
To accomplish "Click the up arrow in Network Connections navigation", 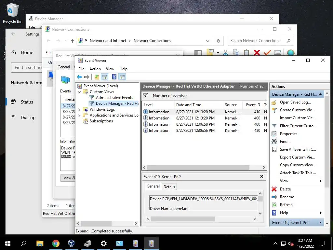I will (x=73, y=41).
